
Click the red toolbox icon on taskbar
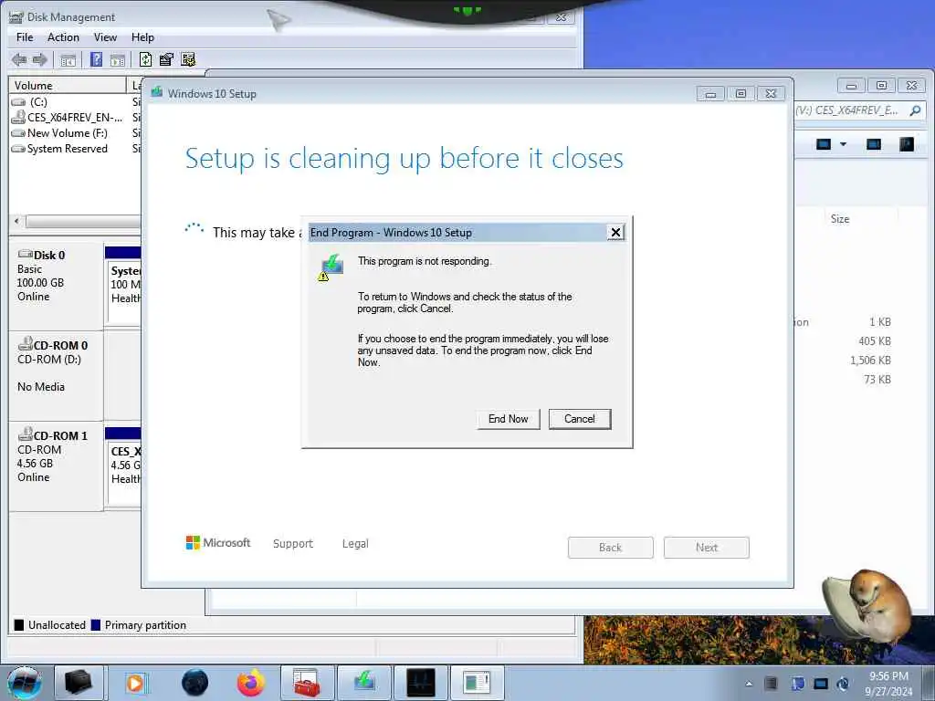(307, 683)
